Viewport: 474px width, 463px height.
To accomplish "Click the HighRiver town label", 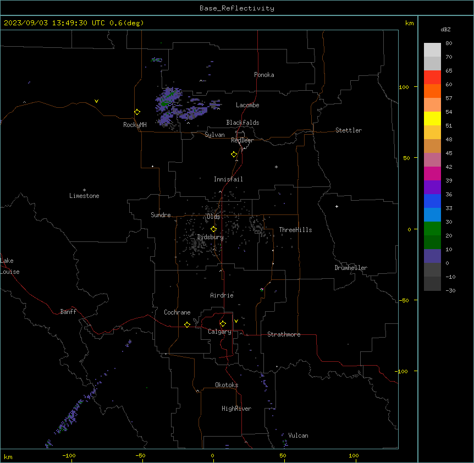I will point(236,409).
